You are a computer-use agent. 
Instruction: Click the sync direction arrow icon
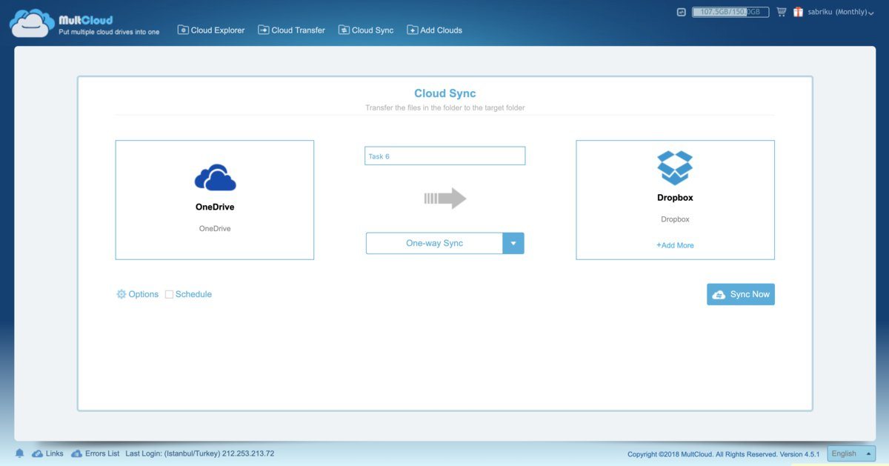coord(445,199)
